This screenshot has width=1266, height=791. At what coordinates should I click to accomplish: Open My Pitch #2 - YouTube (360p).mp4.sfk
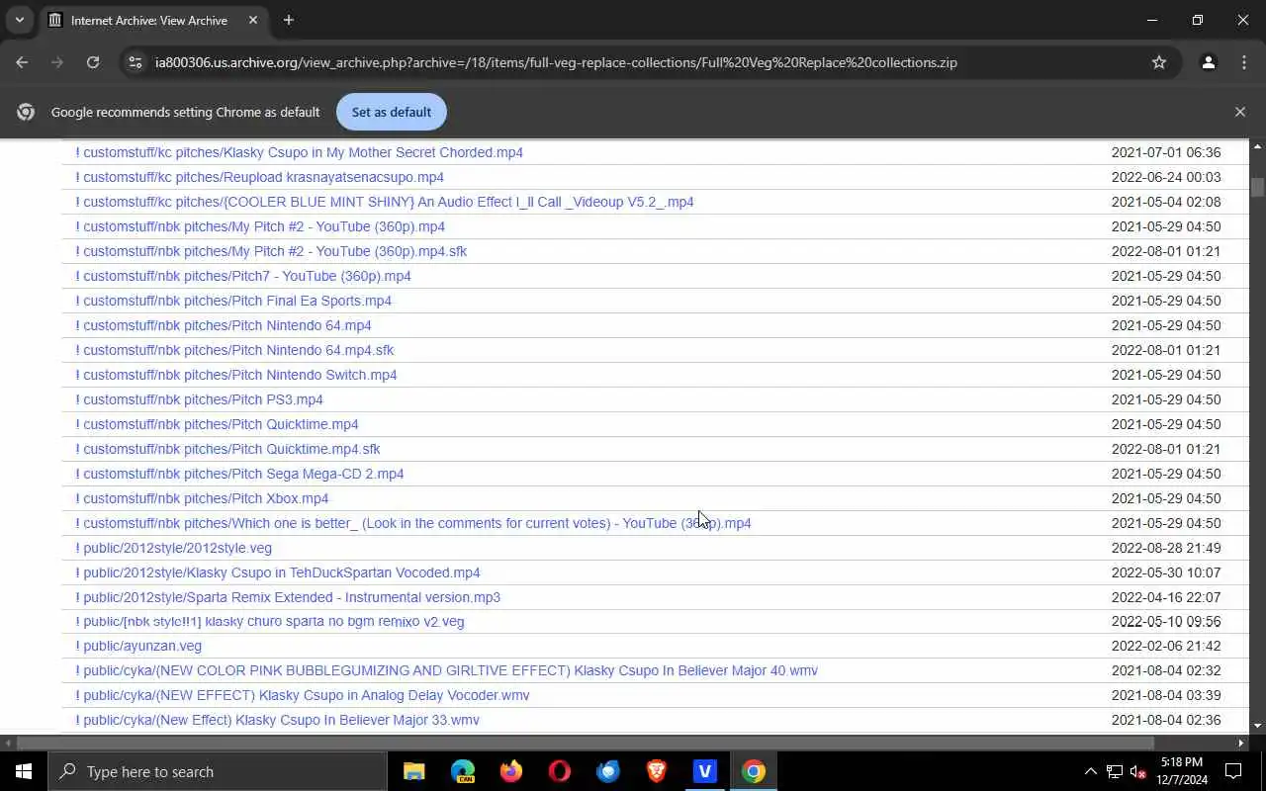[271, 251]
